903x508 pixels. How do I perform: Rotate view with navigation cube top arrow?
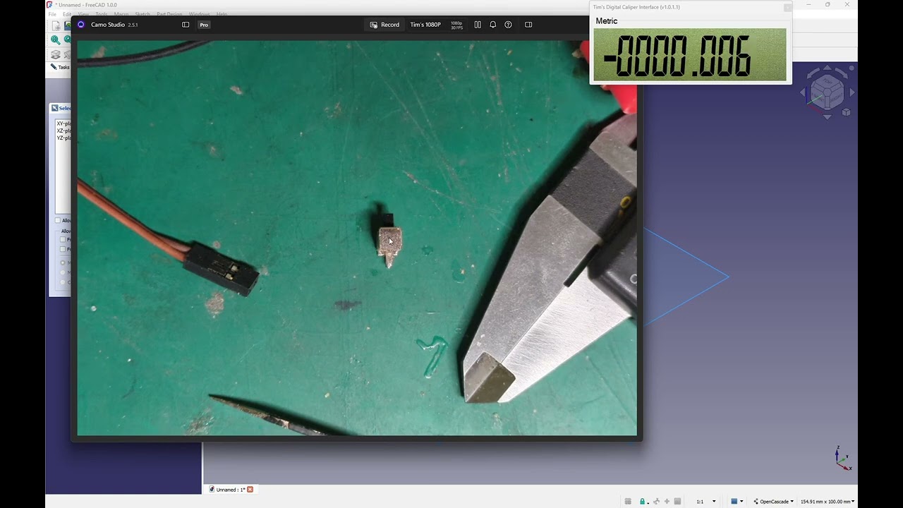[828, 68]
